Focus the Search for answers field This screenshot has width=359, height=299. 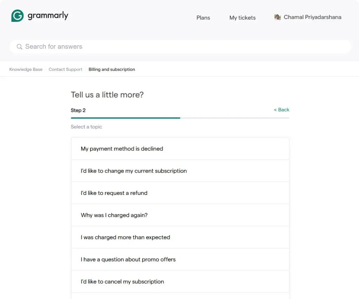pyautogui.click(x=180, y=47)
